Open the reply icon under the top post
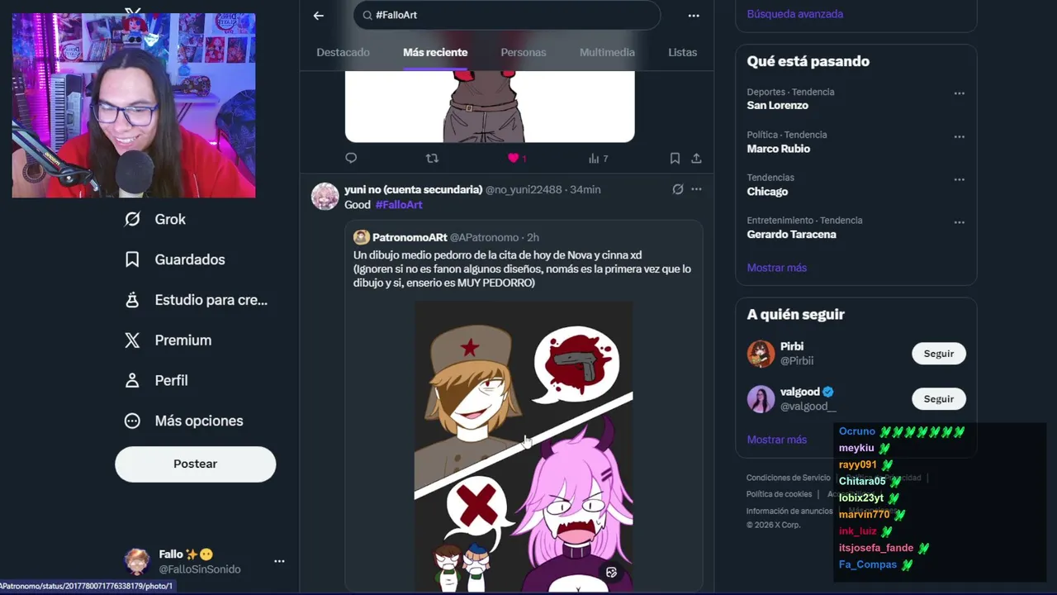Image resolution: width=1057 pixels, height=595 pixels. click(351, 158)
